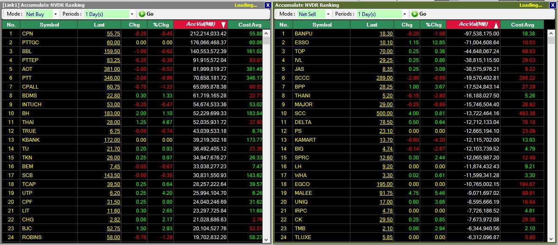The image size is (558, 245).
Task: Click the %Chg header in Net Buy panel
Action: (x=161, y=24)
